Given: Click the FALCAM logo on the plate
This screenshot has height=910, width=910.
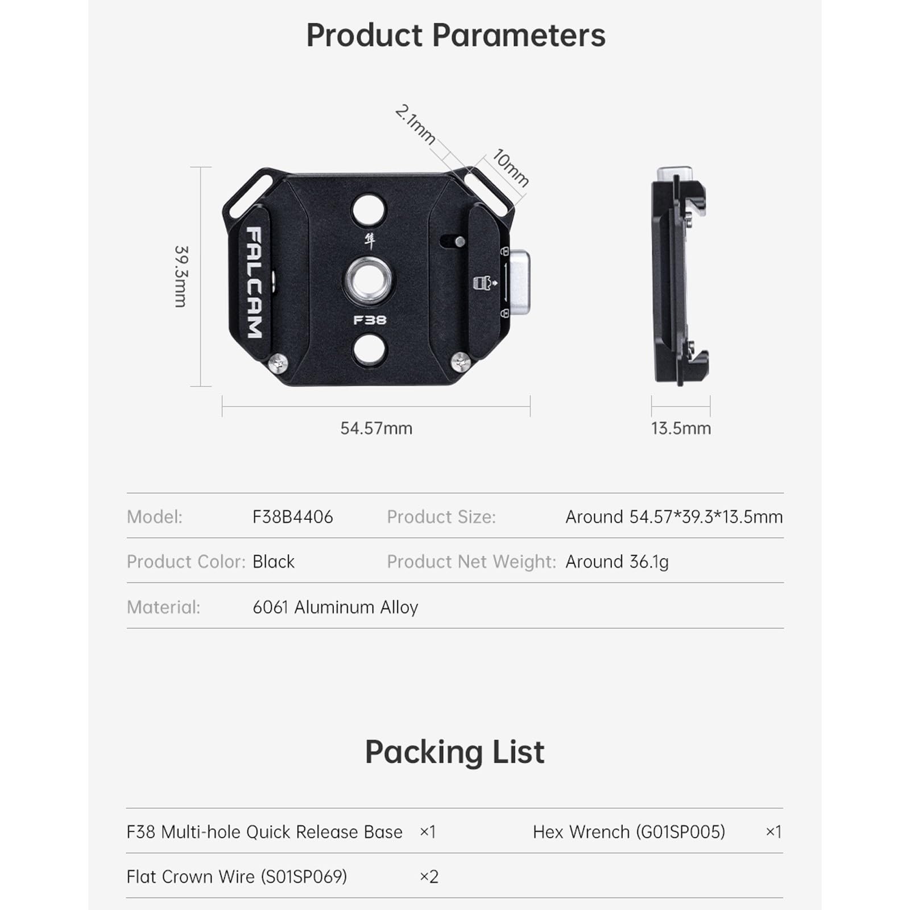Looking at the screenshot, I should tap(254, 282).
